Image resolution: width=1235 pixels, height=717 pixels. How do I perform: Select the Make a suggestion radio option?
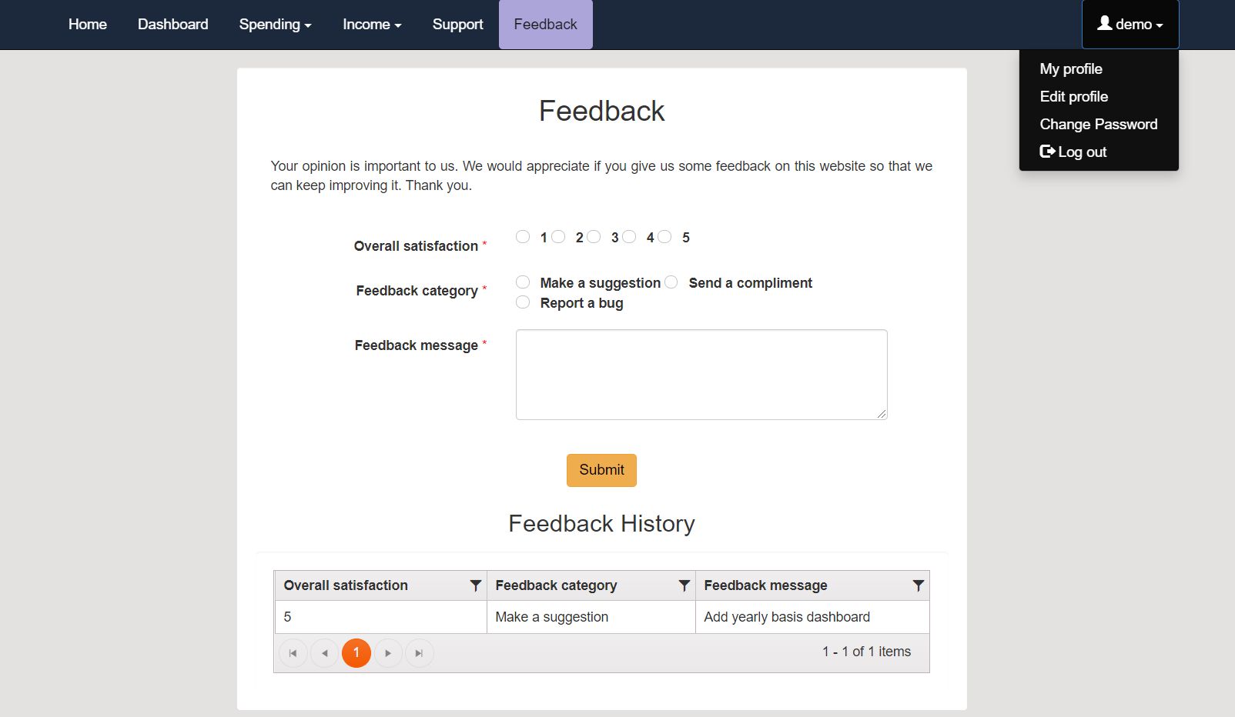click(523, 282)
